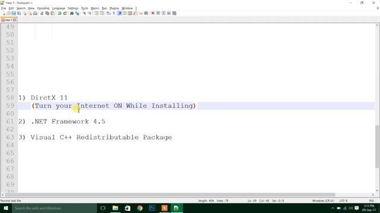Open Google Chrome from the taskbar
This screenshot has width=380, height=213.
(140, 208)
